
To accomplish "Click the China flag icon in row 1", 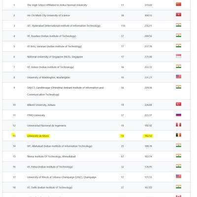I will click(178, 4).
